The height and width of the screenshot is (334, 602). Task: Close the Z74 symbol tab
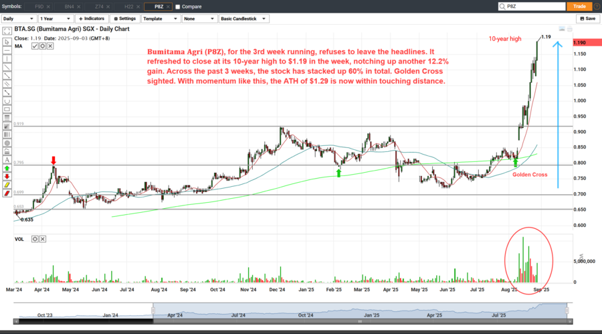[x=108, y=7]
